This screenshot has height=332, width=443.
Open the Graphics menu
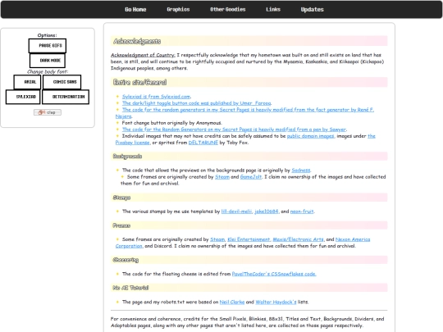tap(178, 9)
